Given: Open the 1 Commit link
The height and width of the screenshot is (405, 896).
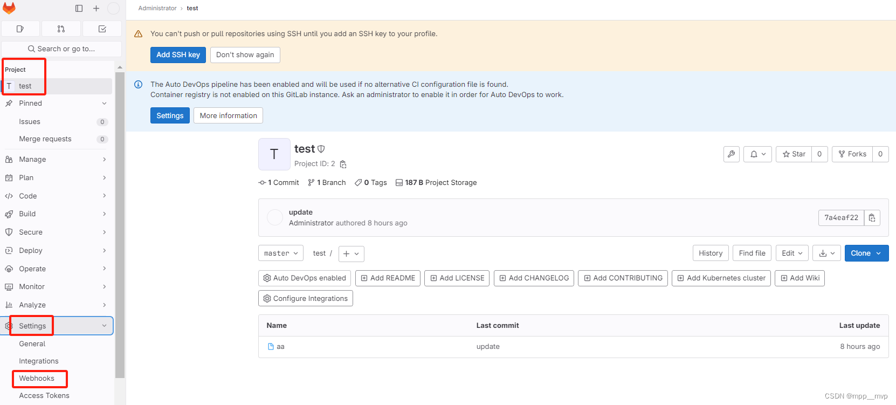Looking at the screenshot, I should coord(279,183).
